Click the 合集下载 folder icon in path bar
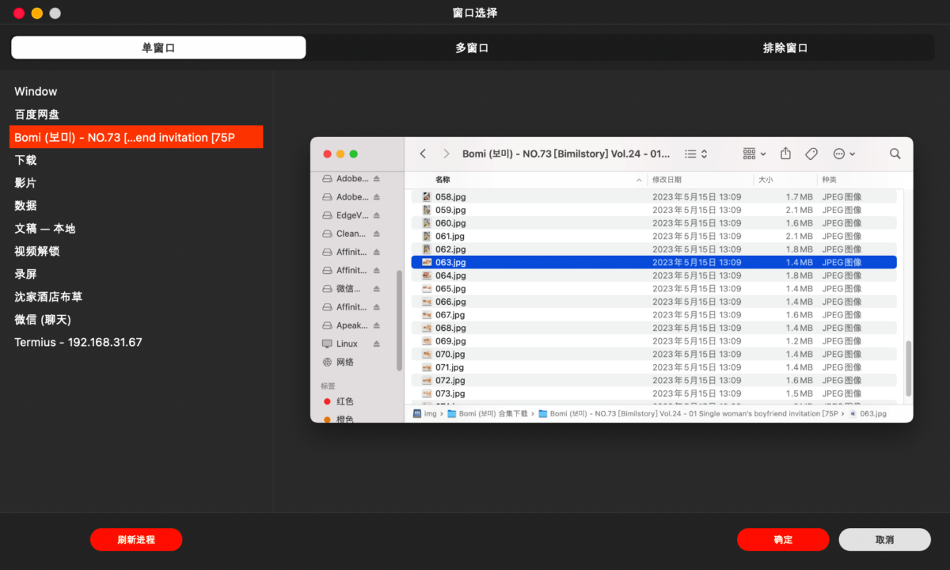The height and width of the screenshot is (570, 950). (451, 413)
